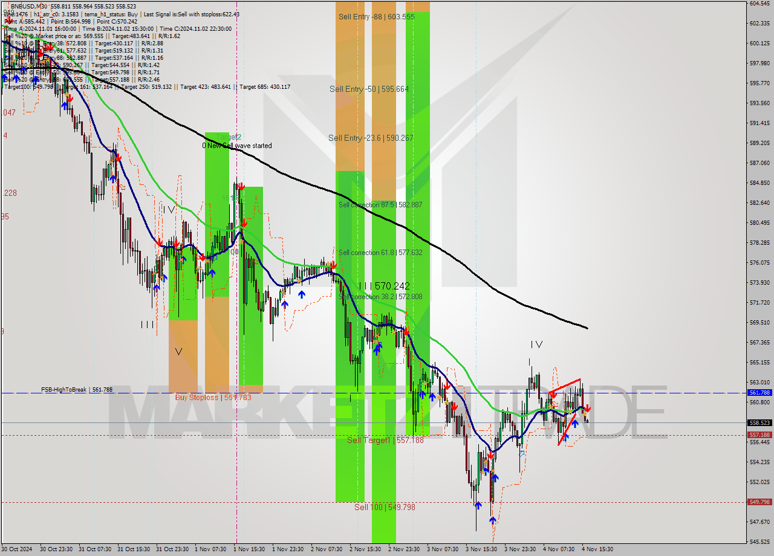Click the 547.670 price axis label

point(759,522)
